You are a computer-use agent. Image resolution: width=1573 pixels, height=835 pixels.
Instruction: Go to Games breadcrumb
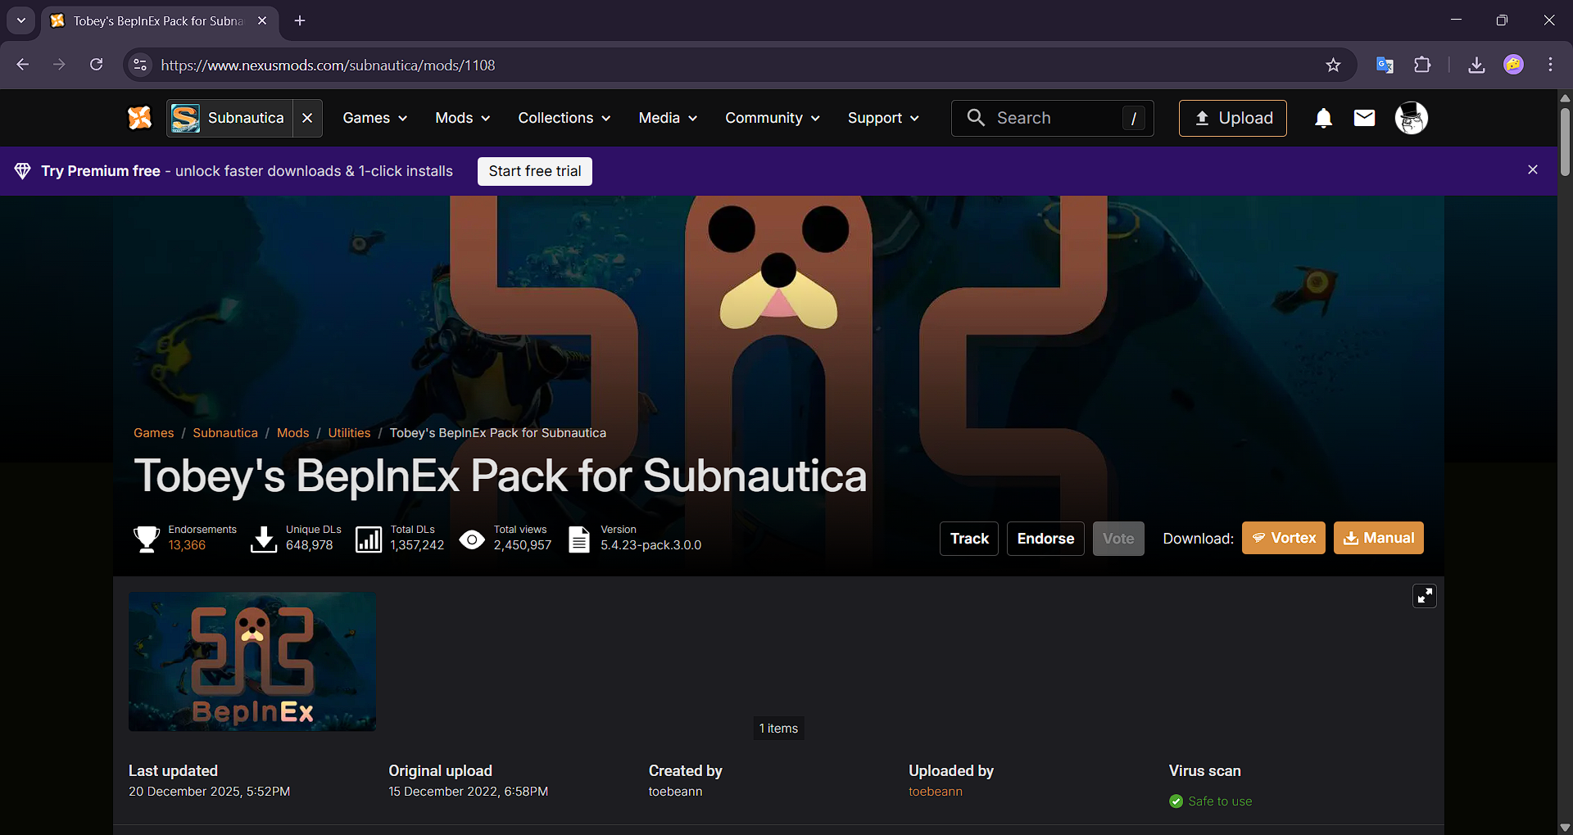(x=154, y=433)
